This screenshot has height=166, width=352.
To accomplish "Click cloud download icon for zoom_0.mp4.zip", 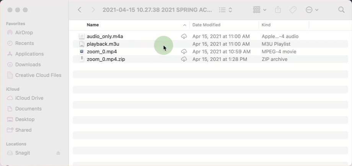I will (184, 59).
